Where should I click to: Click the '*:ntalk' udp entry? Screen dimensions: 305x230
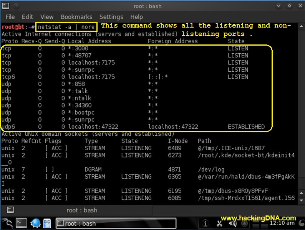pyautogui.click(x=80, y=98)
